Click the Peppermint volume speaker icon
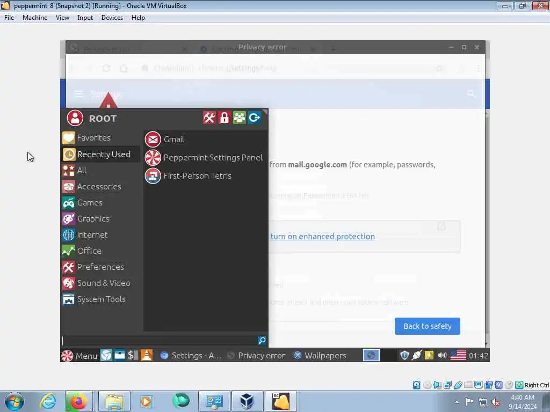 pyautogui.click(x=442, y=355)
